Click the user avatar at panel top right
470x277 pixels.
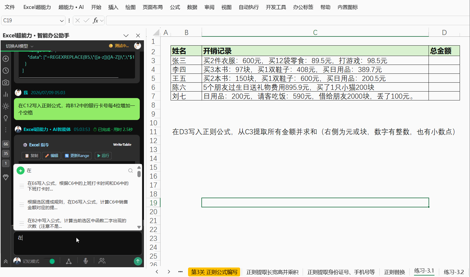(137, 46)
